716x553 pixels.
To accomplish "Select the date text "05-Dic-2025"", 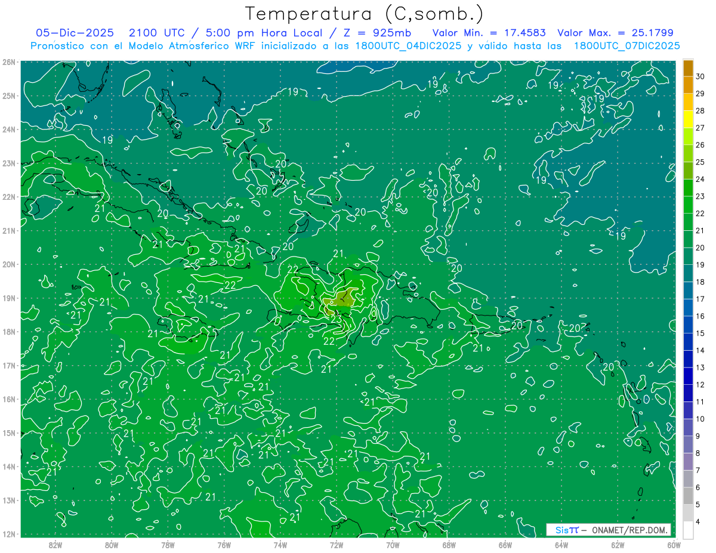I will 75,33.
